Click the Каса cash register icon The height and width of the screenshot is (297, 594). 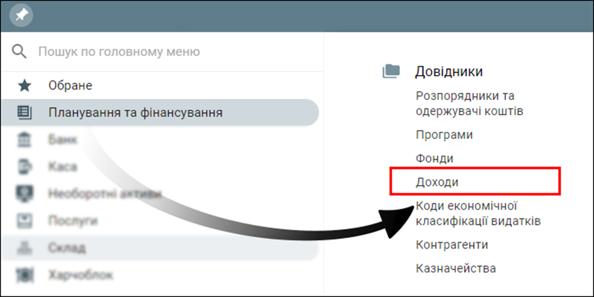tap(24, 166)
